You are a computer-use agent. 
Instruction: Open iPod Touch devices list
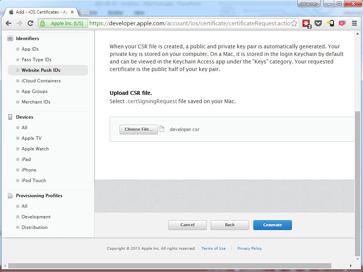tap(34, 181)
